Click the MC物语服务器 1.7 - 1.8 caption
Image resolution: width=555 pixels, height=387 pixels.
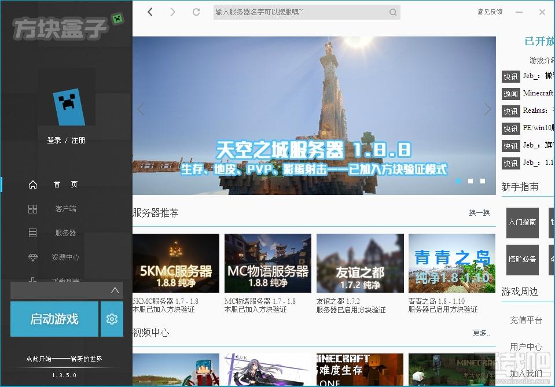point(260,301)
